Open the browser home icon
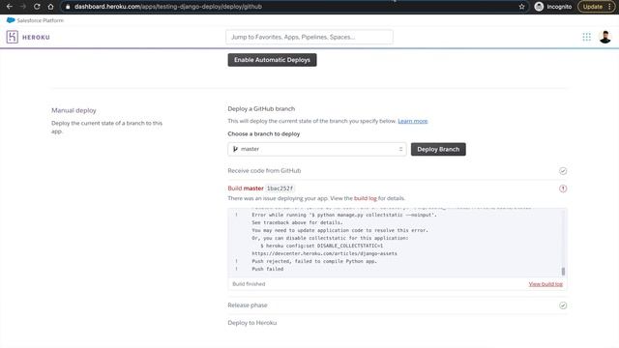619x348 pixels. coord(50,7)
